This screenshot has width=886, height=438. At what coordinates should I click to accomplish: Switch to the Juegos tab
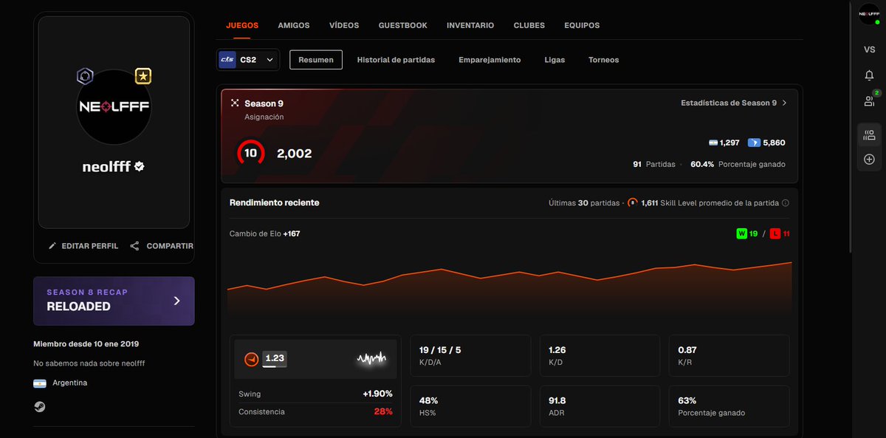[x=242, y=25]
